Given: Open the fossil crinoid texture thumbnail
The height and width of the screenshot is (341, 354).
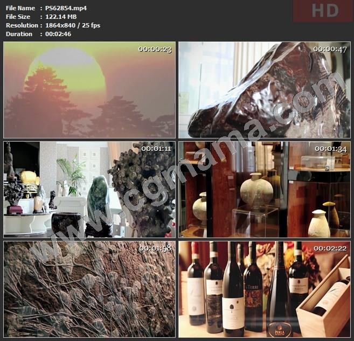Looking at the screenshot, I should (89, 289).
